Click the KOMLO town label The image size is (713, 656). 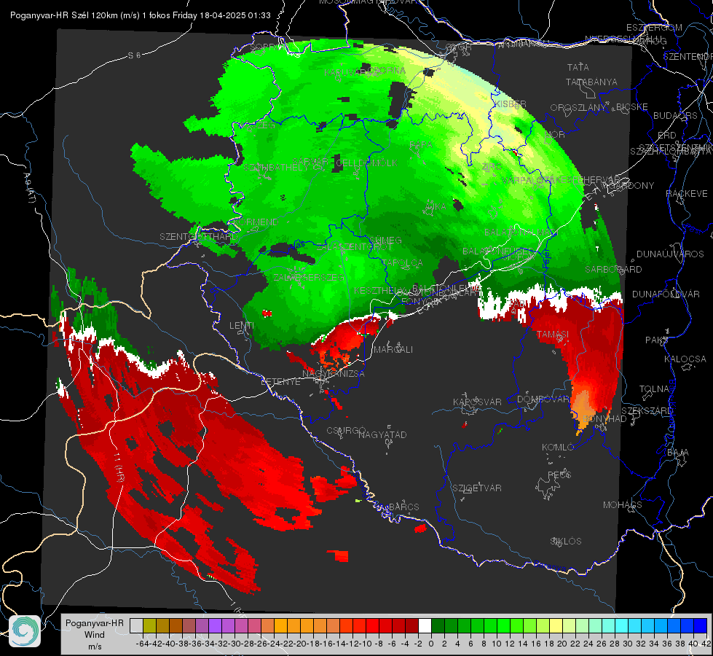coord(558,448)
